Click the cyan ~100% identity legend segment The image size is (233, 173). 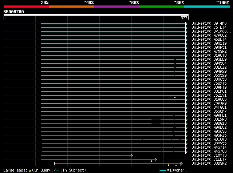pyautogui.click(x=207, y=7)
